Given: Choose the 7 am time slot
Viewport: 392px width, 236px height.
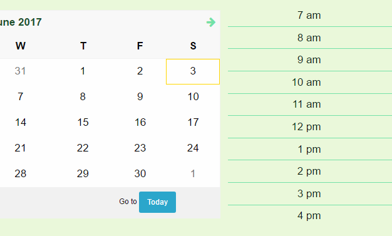Looking at the screenshot, I should tap(310, 16).
